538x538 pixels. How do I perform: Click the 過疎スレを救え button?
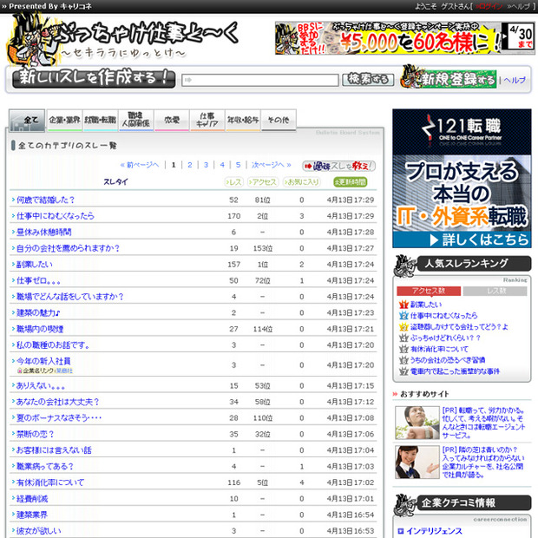[x=338, y=166]
